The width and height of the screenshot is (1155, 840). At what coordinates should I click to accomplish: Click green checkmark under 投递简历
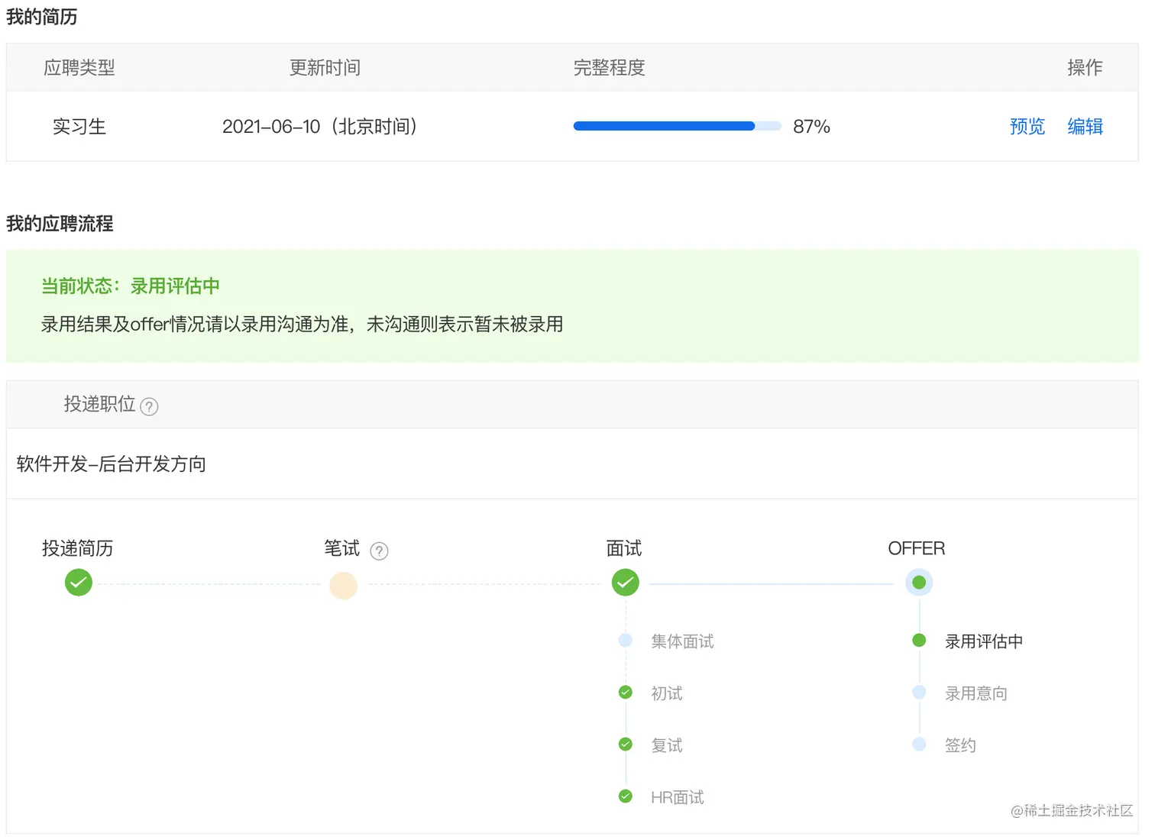click(79, 583)
